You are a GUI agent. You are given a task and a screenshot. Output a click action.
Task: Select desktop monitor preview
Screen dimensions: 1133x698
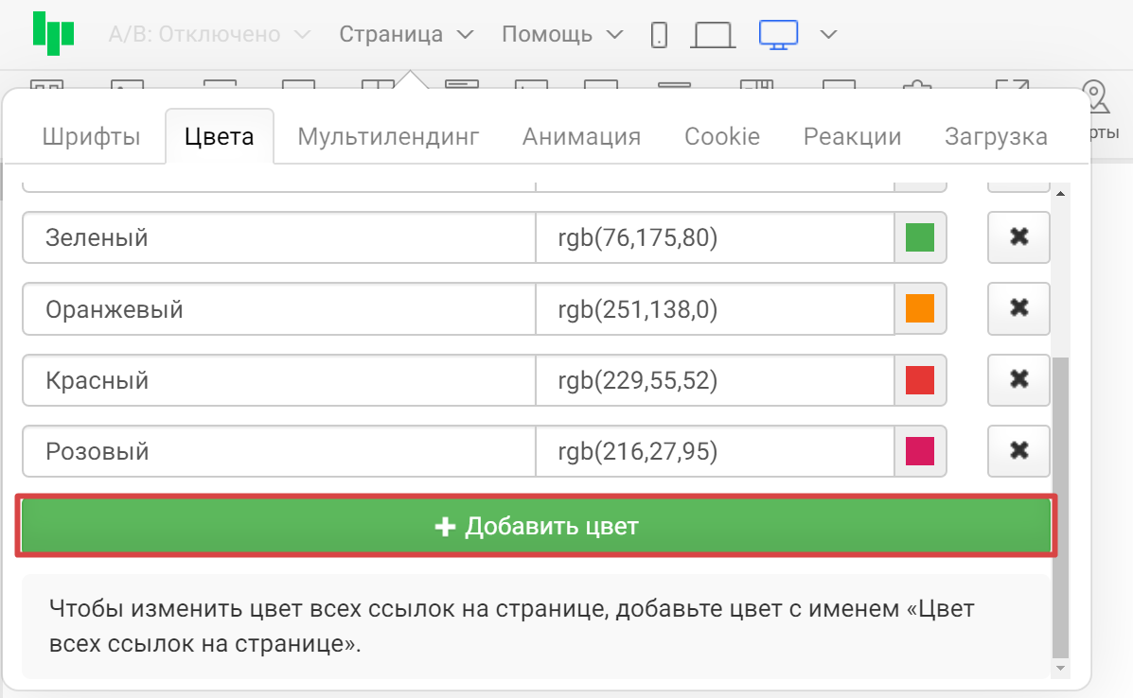click(778, 35)
